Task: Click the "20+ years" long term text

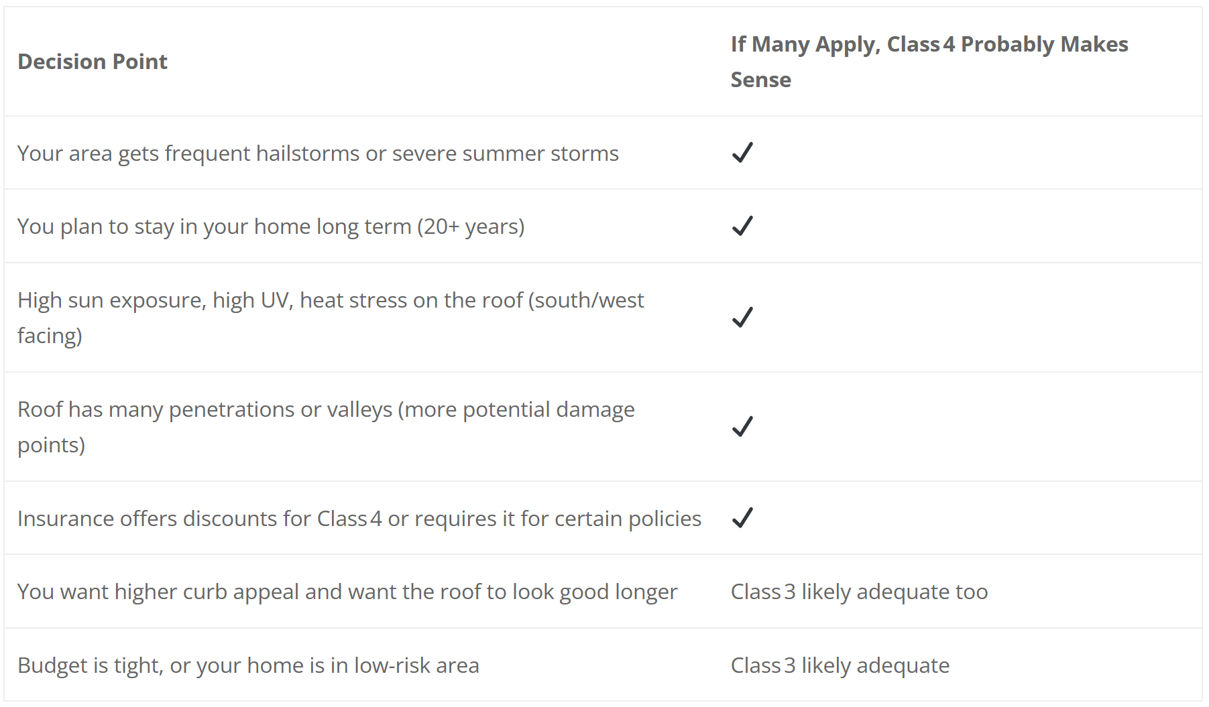Action: 471,227
